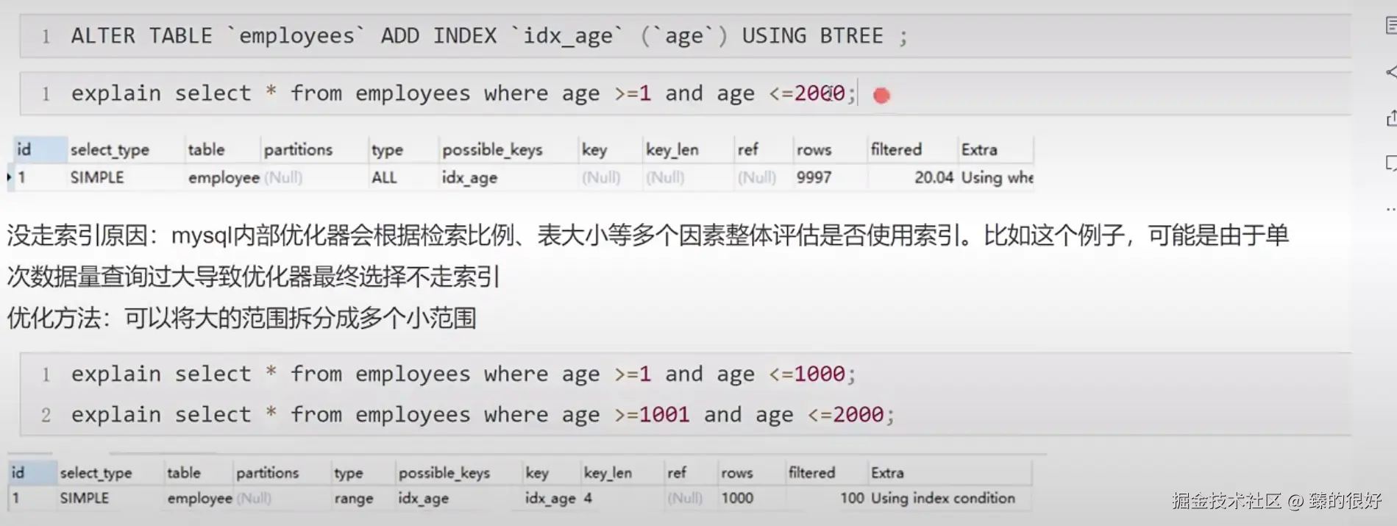Click 'key' header above the idx_age key cell
Viewport: 1397px width, 526px height.
click(537, 472)
